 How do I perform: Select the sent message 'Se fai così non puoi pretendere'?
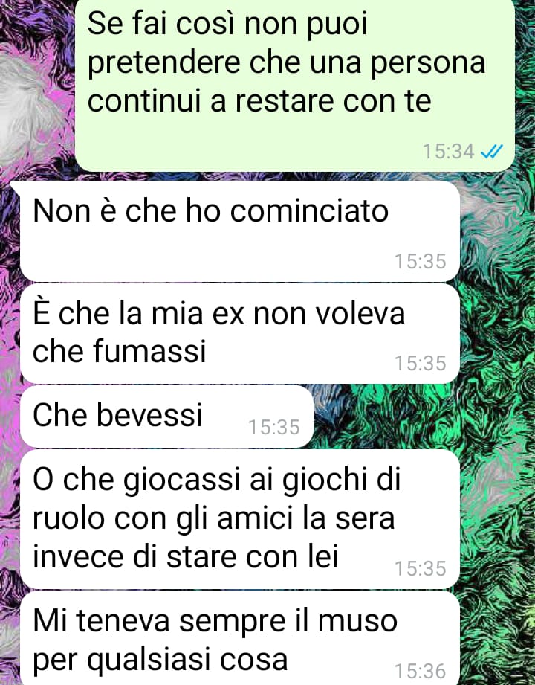tap(295, 85)
